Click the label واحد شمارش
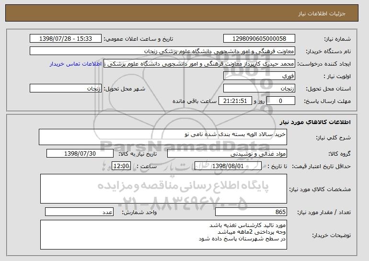 pyautogui.click(x=139, y=212)
